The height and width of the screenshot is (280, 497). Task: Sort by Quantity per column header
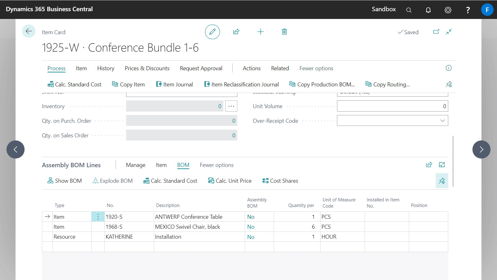click(x=301, y=205)
